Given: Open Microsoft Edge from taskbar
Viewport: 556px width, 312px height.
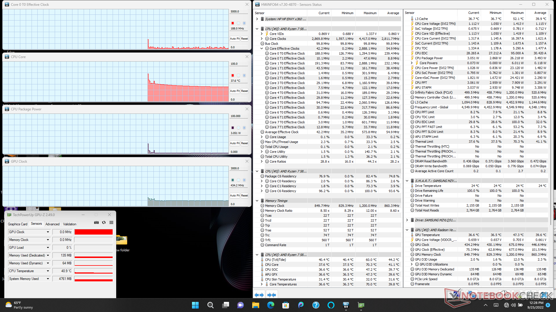Looking at the screenshot, I should (x=271, y=305).
